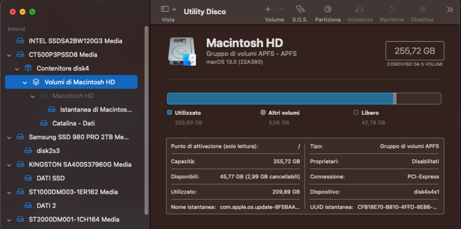The width and height of the screenshot is (461, 229).
Task: Select dimmed Macintosh HD volume
Action: 73,96
